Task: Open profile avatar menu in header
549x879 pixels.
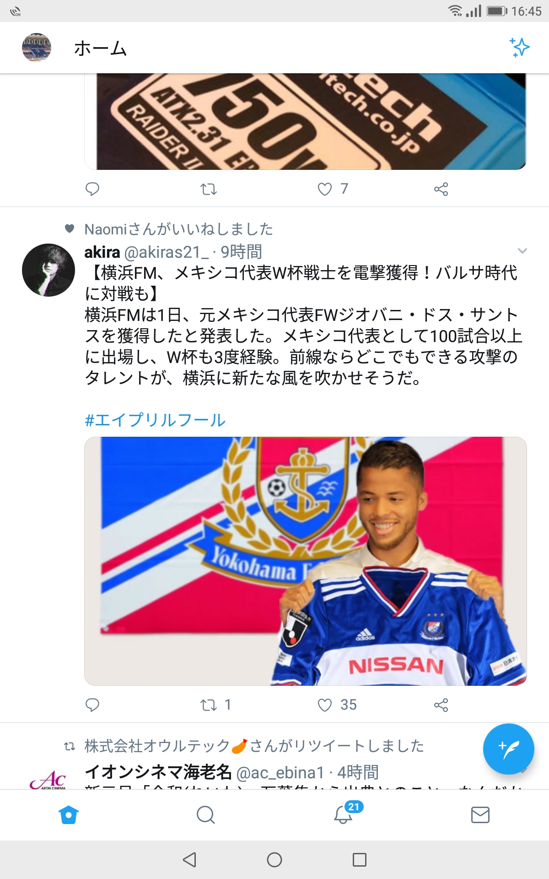Action: coord(37,48)
